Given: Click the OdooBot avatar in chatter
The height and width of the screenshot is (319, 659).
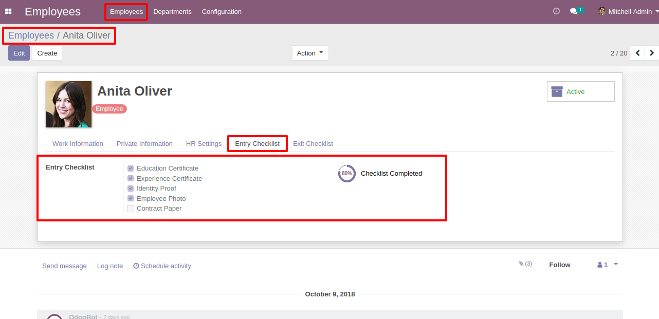Looking at the screenshot, I should coord(54,316).
